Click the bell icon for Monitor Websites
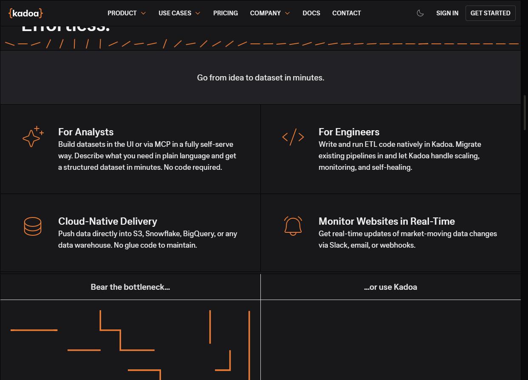The width and height of the screenshot is (528, 380). (293, 226)
